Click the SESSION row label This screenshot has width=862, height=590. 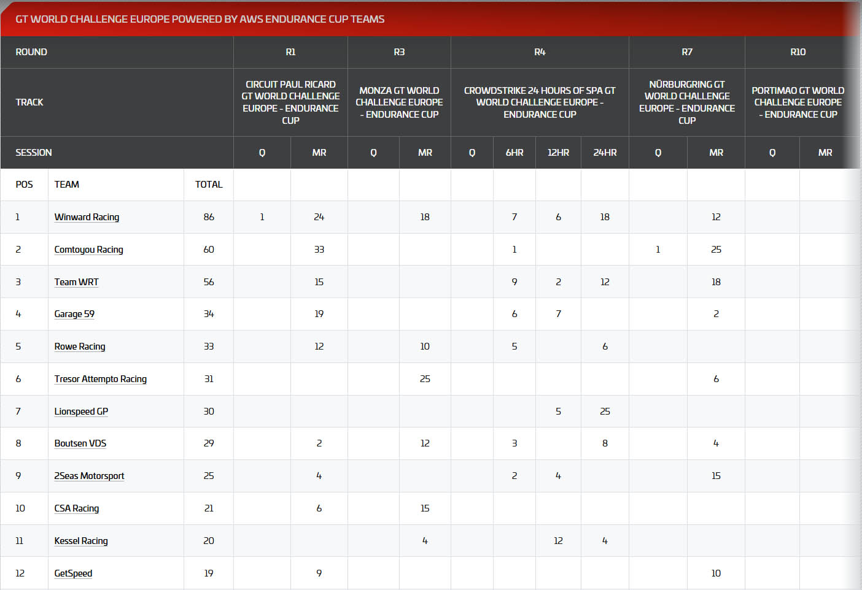coord(34,153)
